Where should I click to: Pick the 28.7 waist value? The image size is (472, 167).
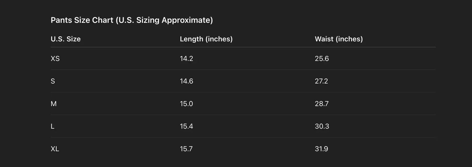click(x=322, y=104)
